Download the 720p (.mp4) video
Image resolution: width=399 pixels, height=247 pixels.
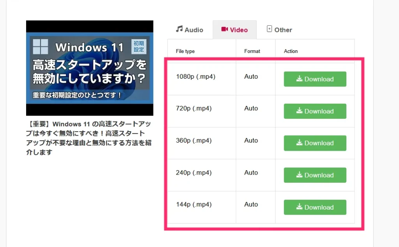(x=315, y=111)
